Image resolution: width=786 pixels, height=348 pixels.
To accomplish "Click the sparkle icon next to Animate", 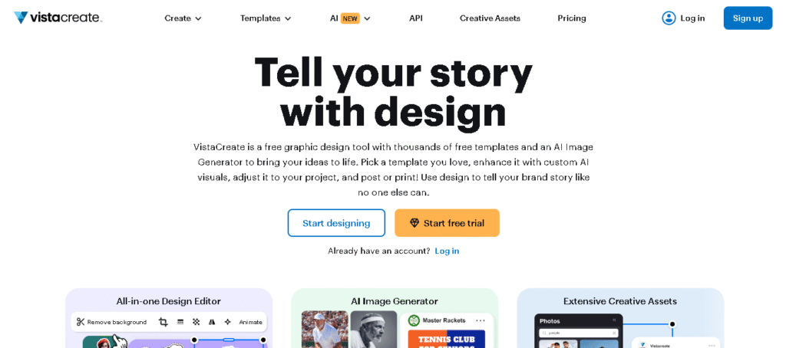I will (x=227, y=322).
